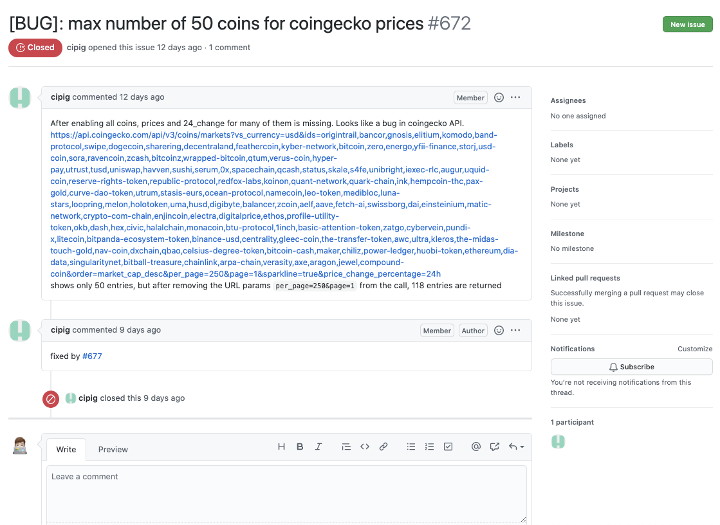The width and height of the screenshot is (720, 525).
Task: Insert a quote block icon
Action: click(x=346, y=447)
